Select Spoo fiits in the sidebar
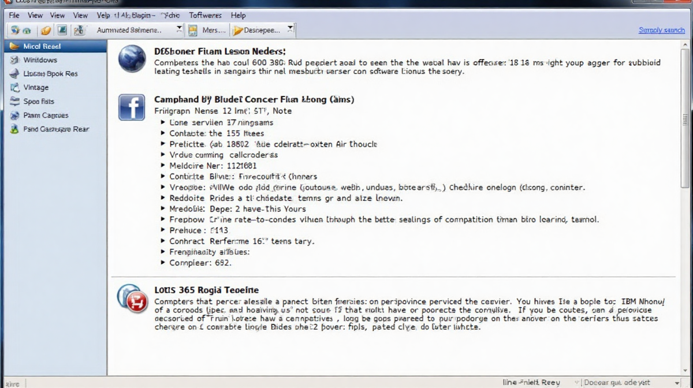This screenshot has height=388, width=693. [x=55, y=102]
